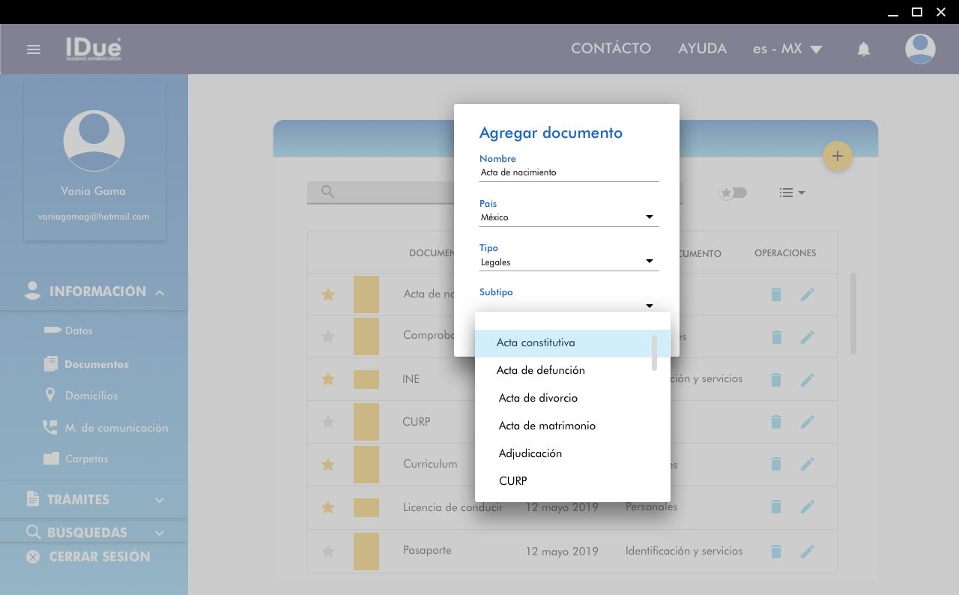The image size is (959, 595).
Task: Toggle favorite star for CURP row
Action: click(327, 422)
